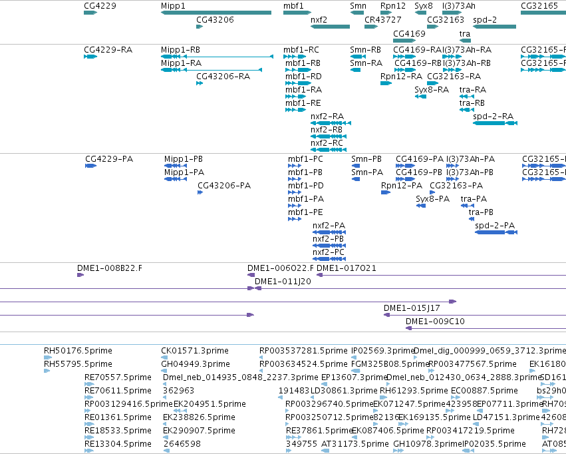Click the CG32163-PA protein

(x=432, y=192)
